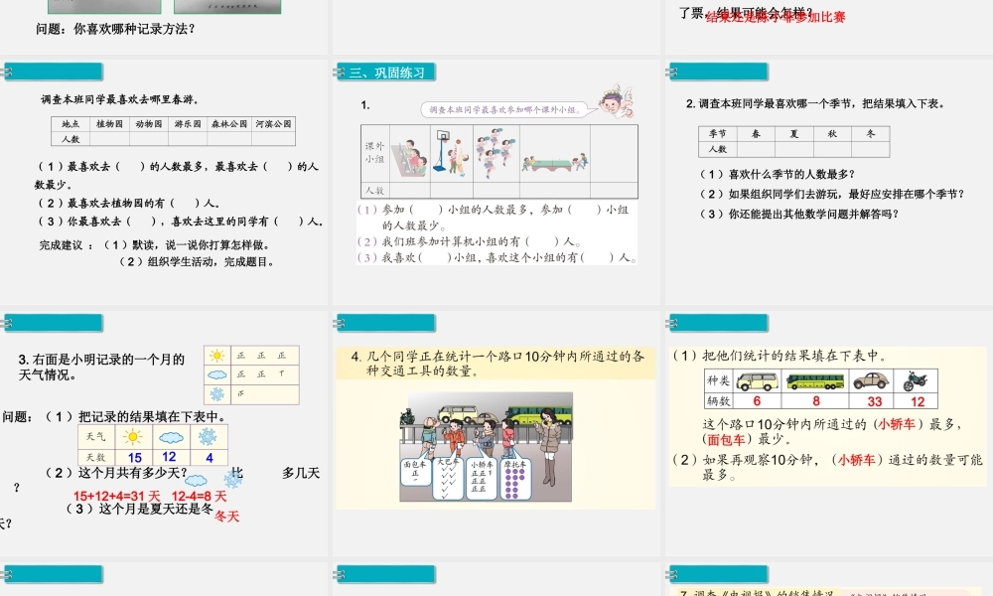
Task: Click the table tennis picture in 课外小组 table
Action: 554,159
